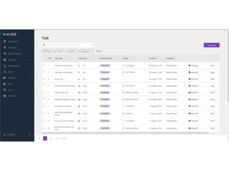
Task: Click phone icon in task row 1
Action: (79, 66)
